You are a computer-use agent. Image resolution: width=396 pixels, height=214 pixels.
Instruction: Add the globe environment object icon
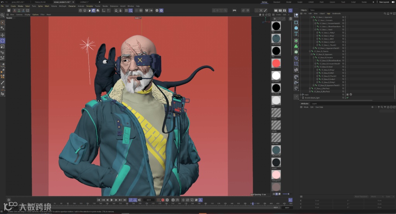296,77
